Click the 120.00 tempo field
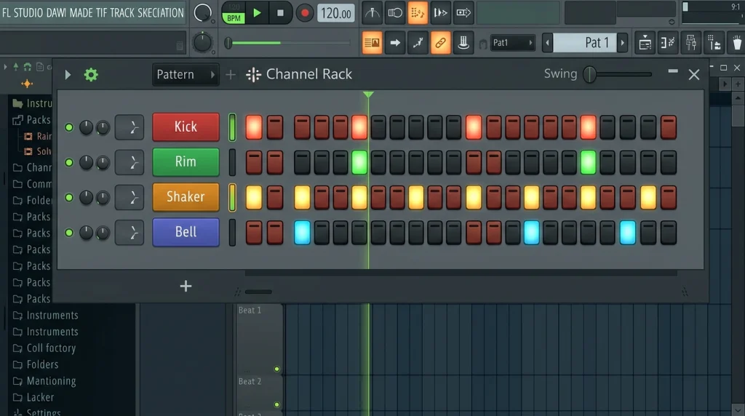Screen dimensions: 745x416 pos(336,13)
